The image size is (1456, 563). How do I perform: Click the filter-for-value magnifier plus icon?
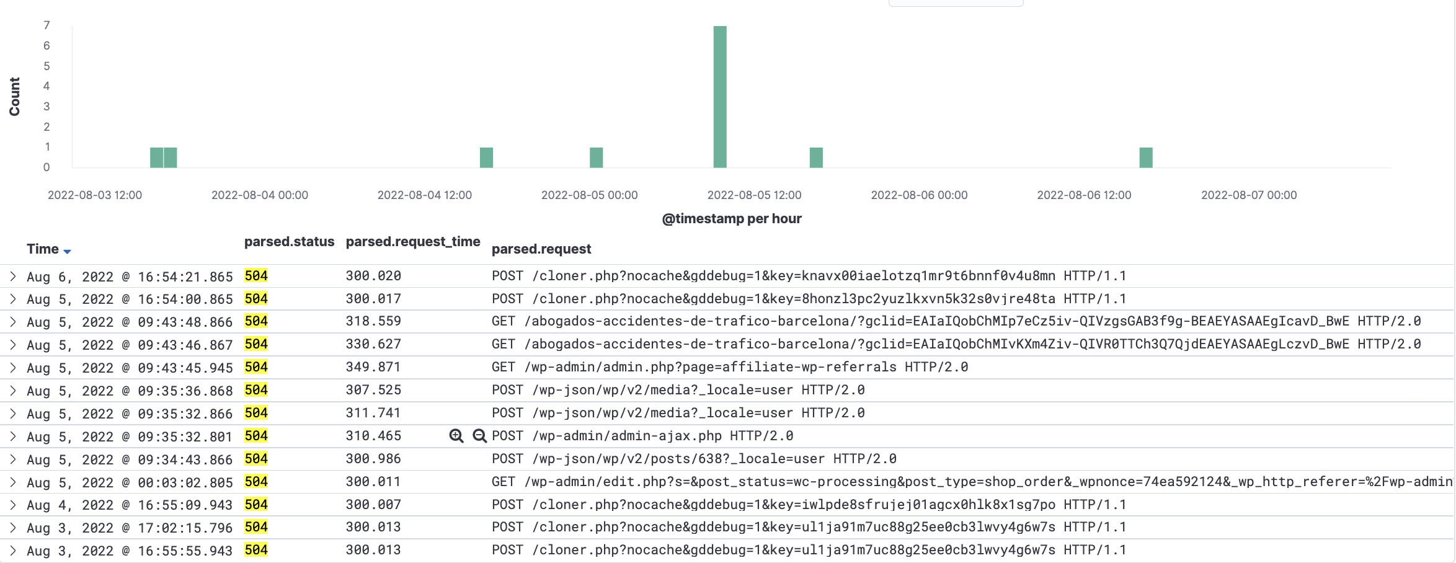456,436
